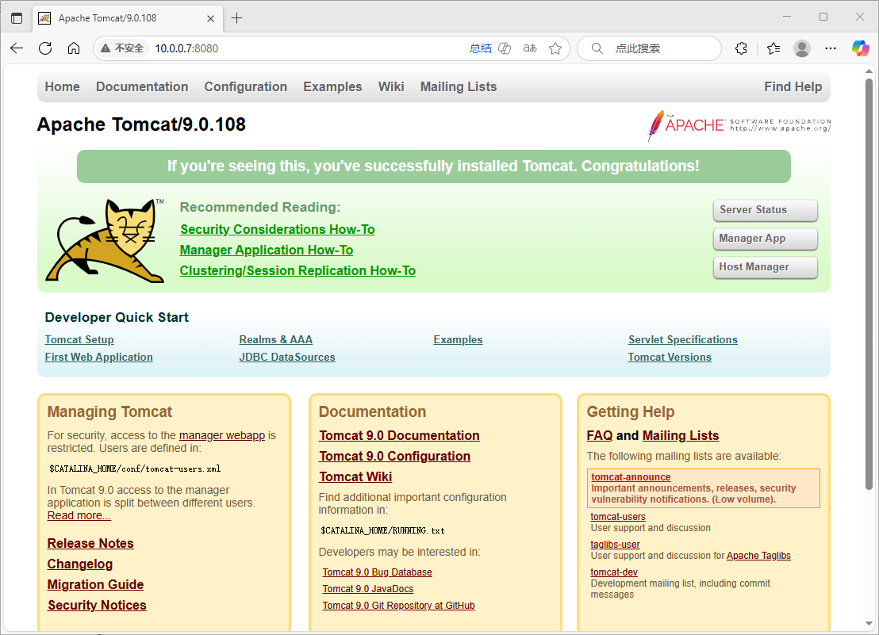Open the Home nav item
The width and height of the screenshot is (879, 635).
[62, 86]
